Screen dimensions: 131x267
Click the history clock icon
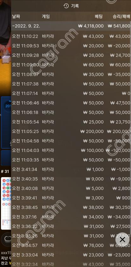[x=66, y=6]
